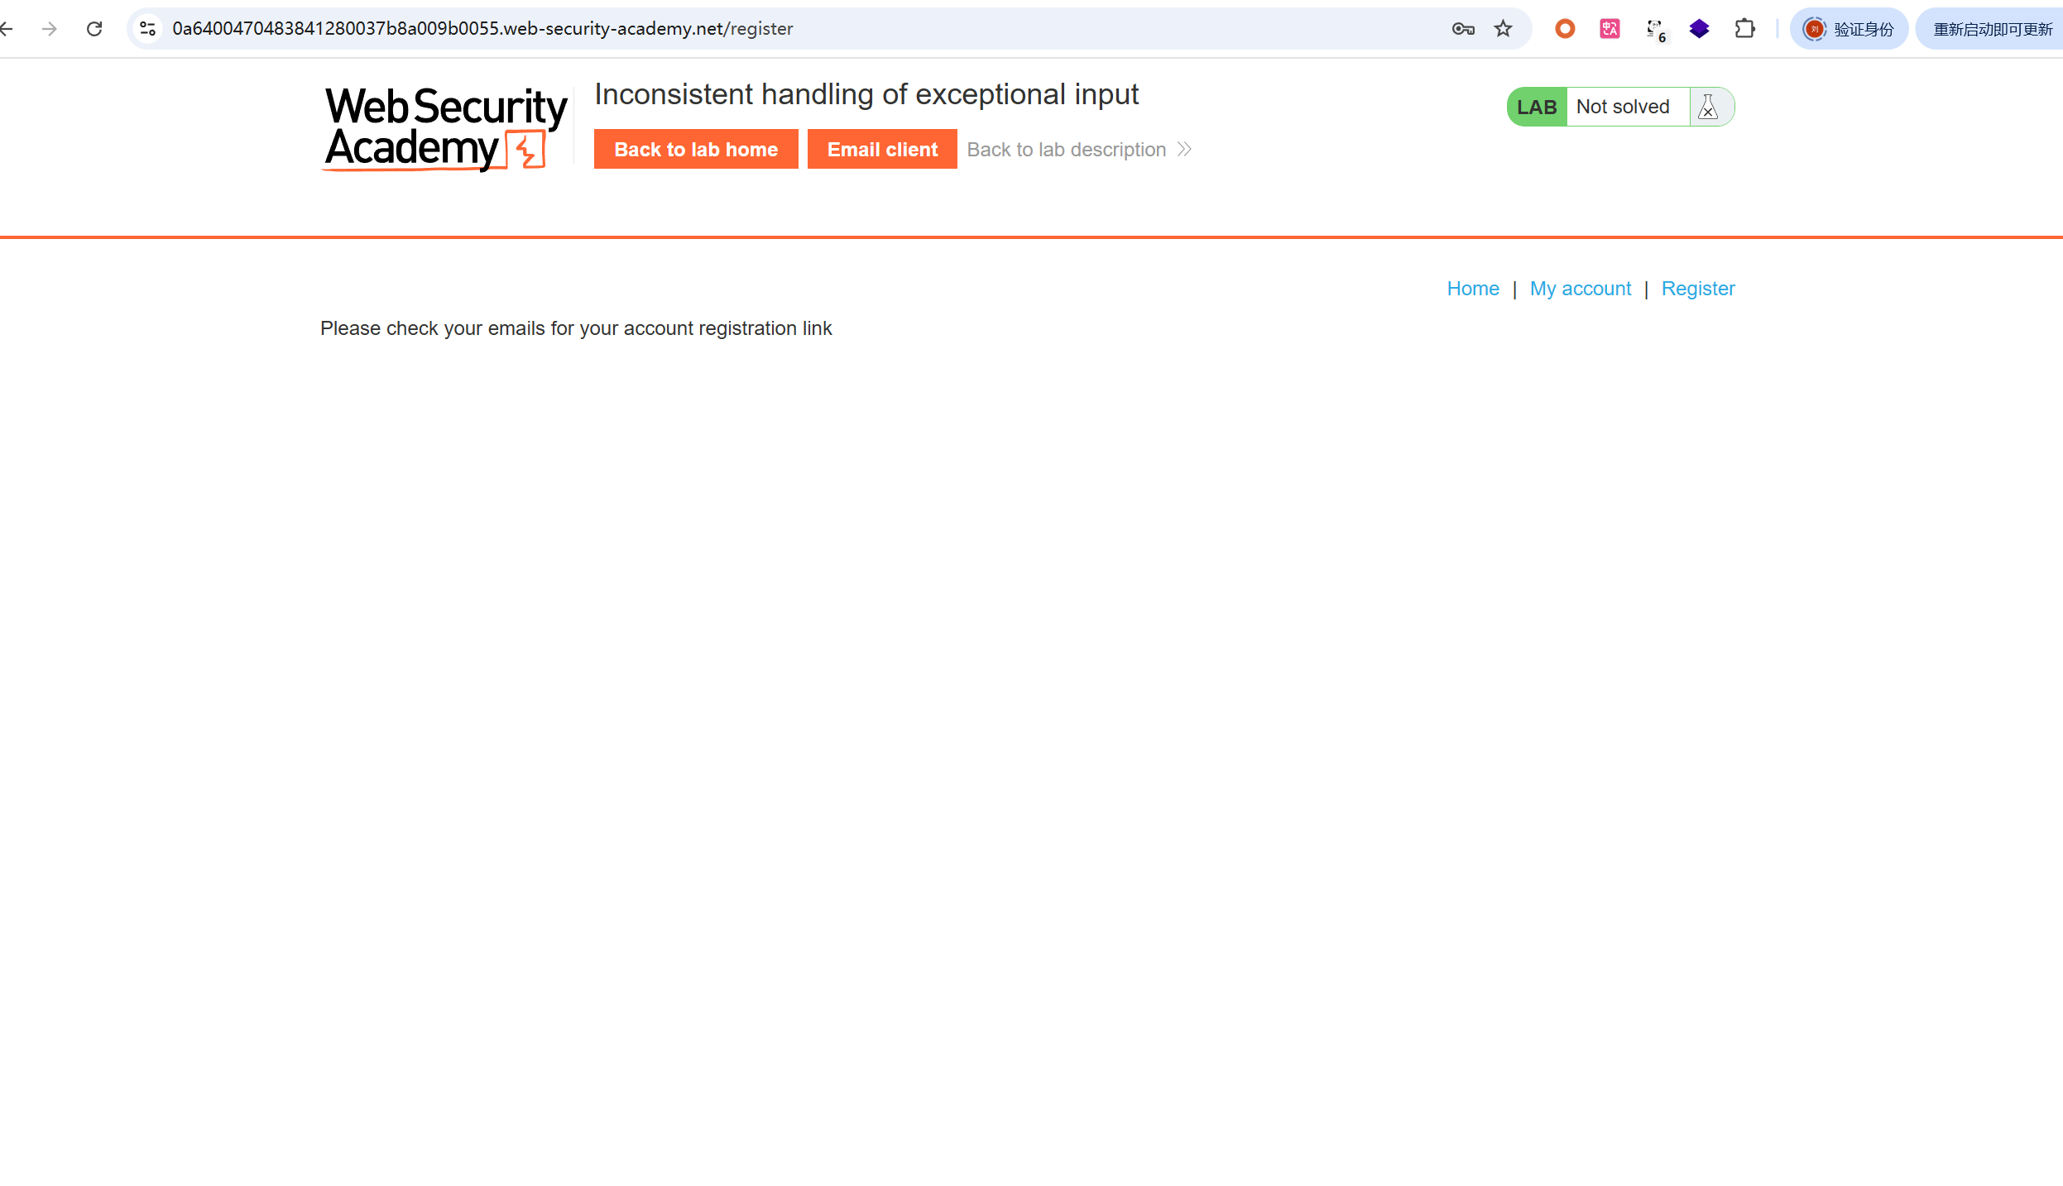Click the browser back arrow

(x=7, y=29)
